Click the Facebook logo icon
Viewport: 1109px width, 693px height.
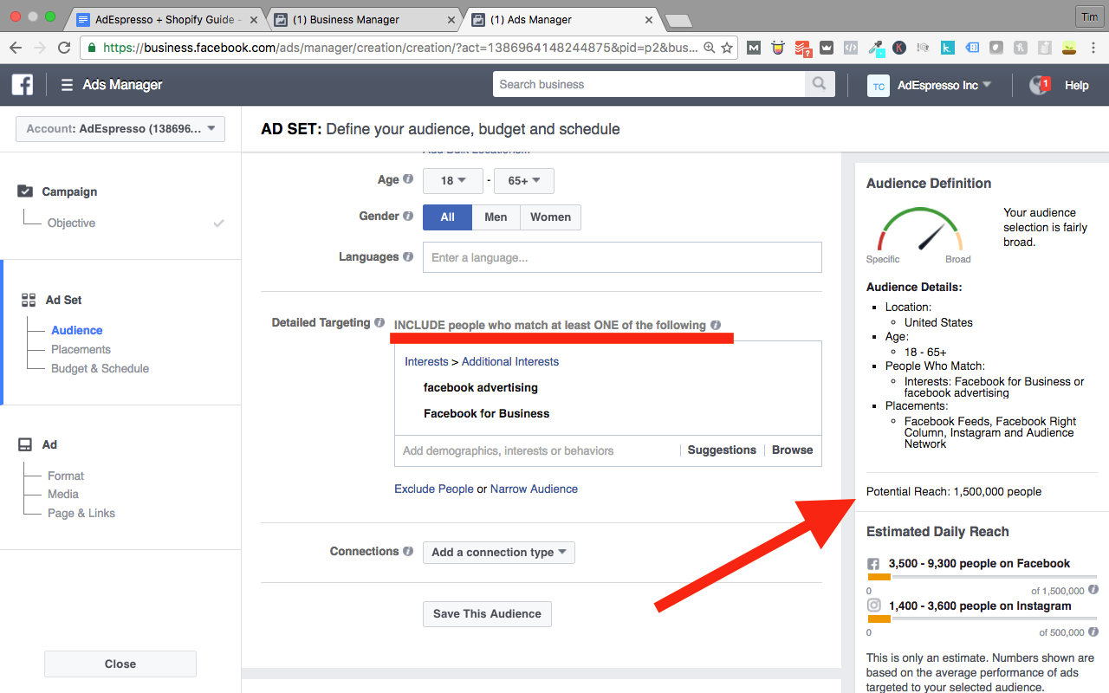click(x=22, y=84)
